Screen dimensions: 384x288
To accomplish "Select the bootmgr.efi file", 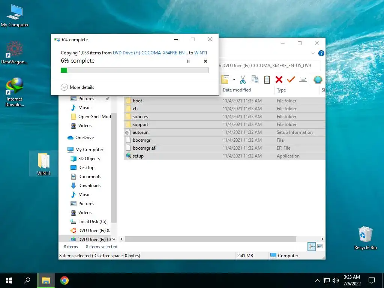I will [224, 148].
